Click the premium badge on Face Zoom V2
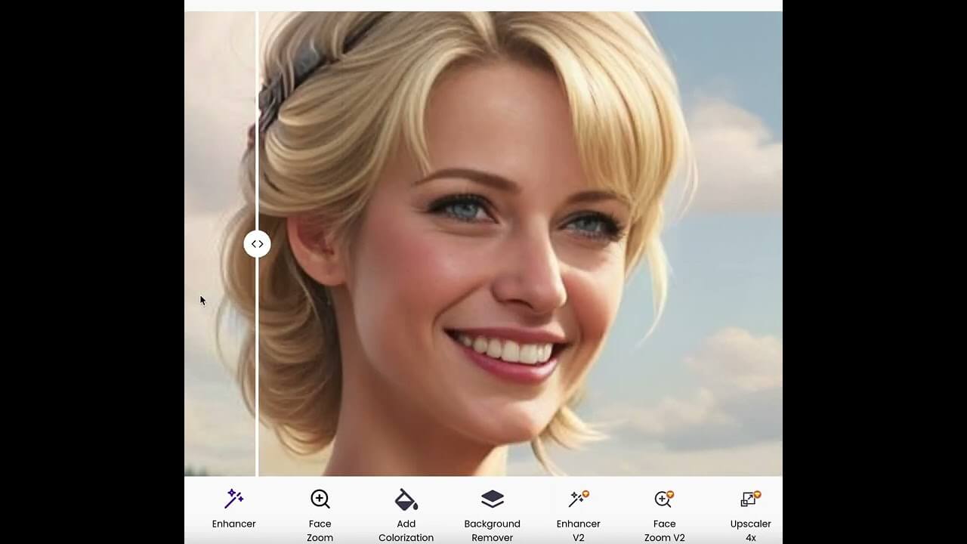Screen dimensions: 967x544 coord(670,495)
